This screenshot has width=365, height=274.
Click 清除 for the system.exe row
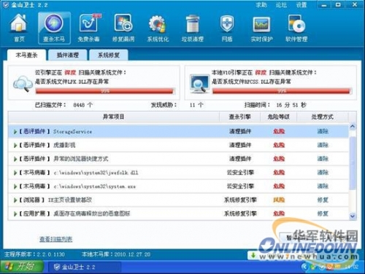click(x=323, y=186)
